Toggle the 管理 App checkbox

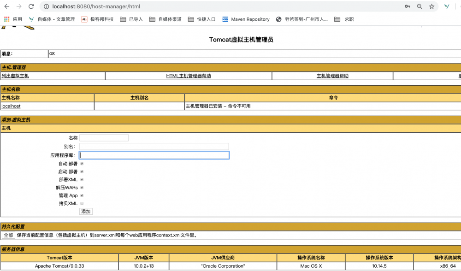(82, 195)
